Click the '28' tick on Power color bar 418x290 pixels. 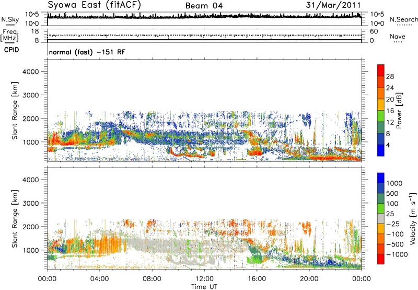[x=390, y=76]
